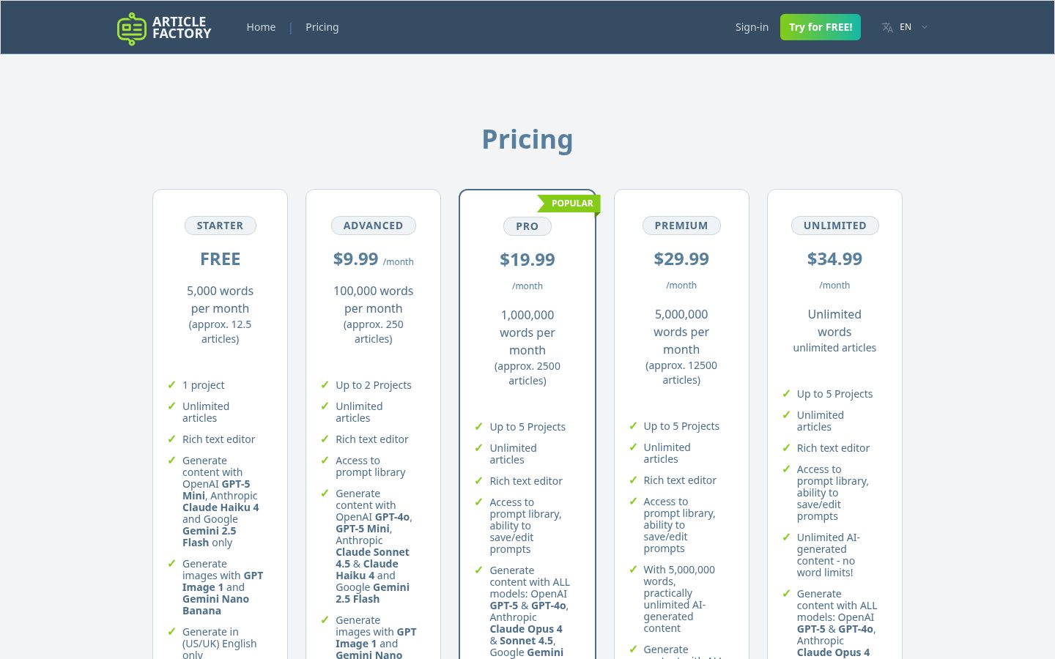Image resolution: width=1055 pixels, height=659 pixels.
Task: Click the checkmark beside 'Up to 2 Projects'
Action: click(x=325, y=385)
